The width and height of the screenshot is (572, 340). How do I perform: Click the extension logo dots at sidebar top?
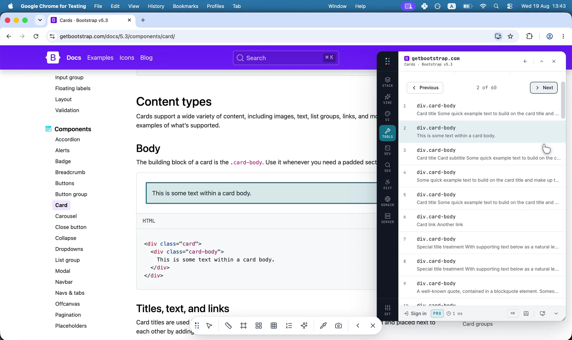pos(387,61)
